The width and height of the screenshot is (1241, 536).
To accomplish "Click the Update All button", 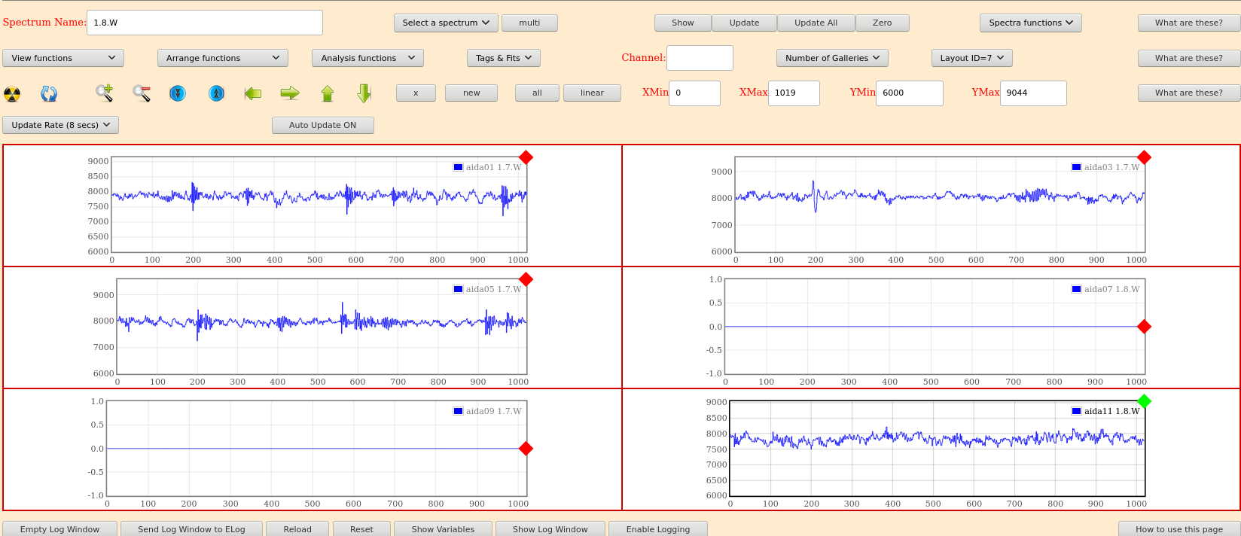I will pos(816,23).
